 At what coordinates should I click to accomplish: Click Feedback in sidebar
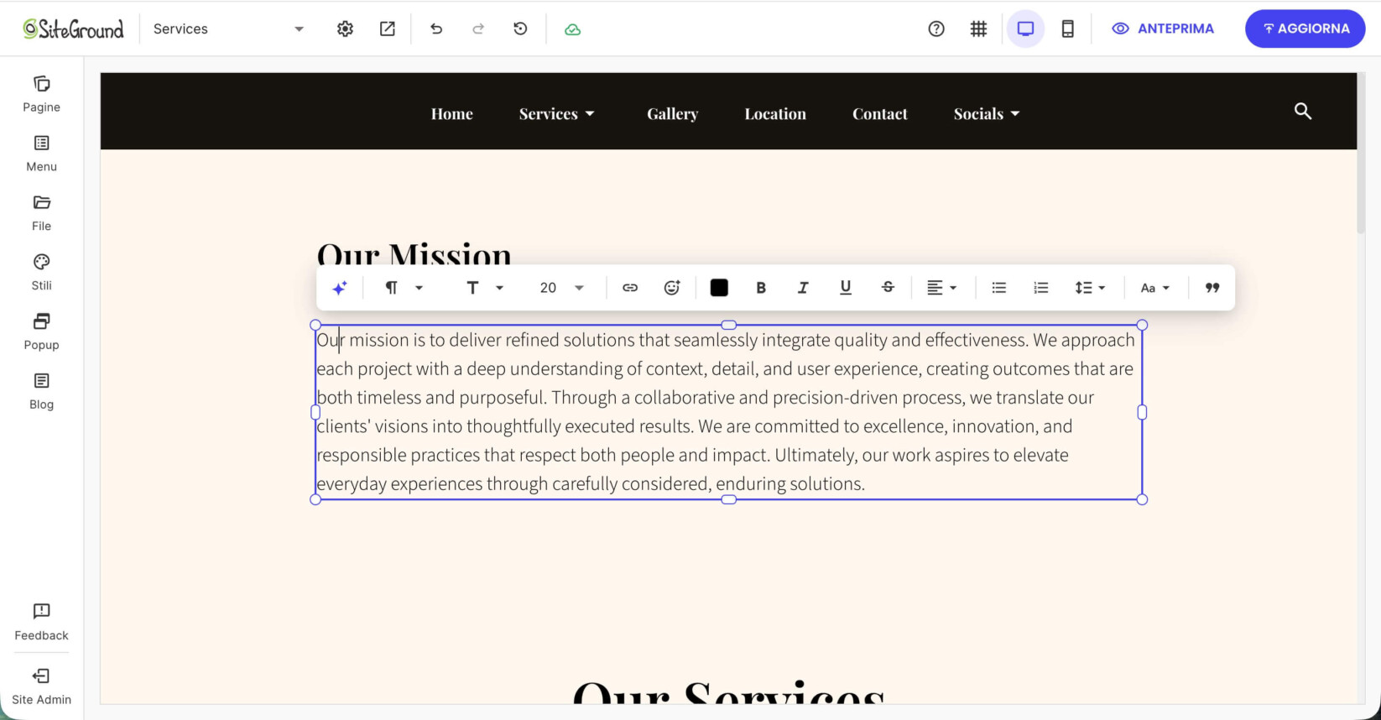coord(41,622)
